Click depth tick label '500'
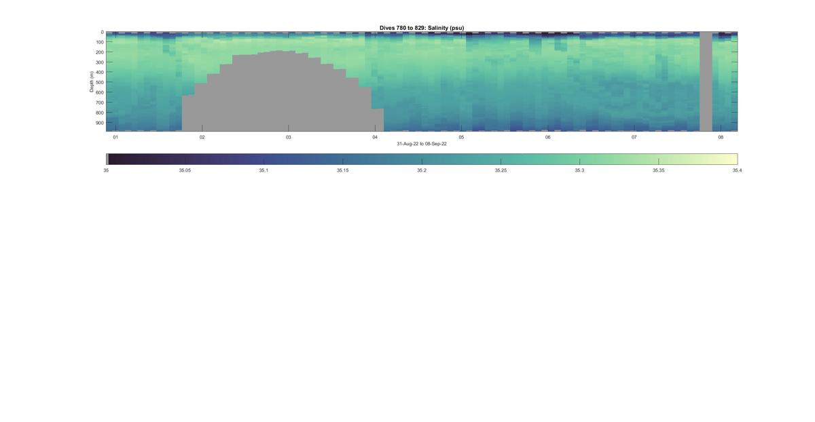The height and width of the screenshot is (422, 815). (x=99, y=83)
